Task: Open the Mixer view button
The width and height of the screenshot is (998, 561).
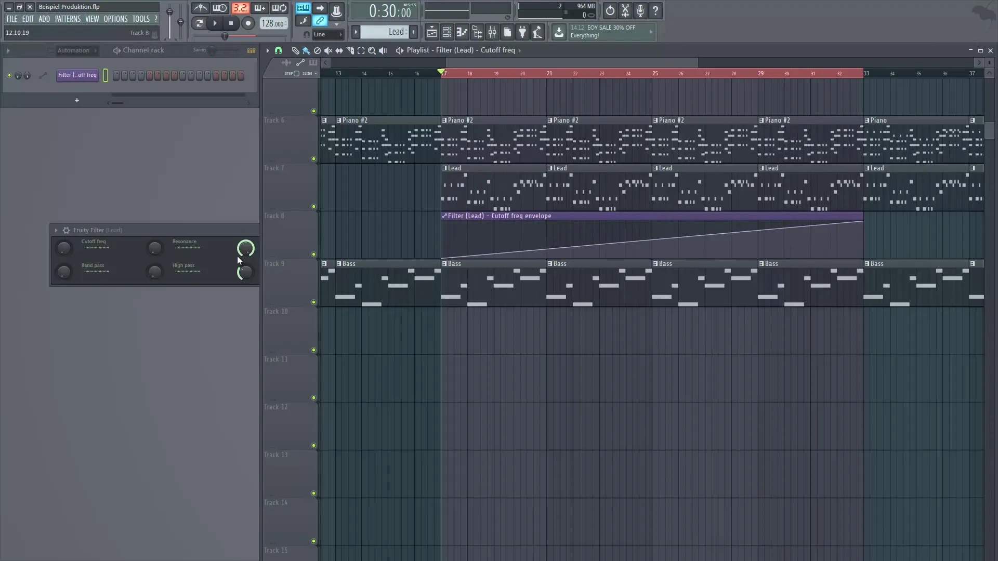Action: (492, 32)
